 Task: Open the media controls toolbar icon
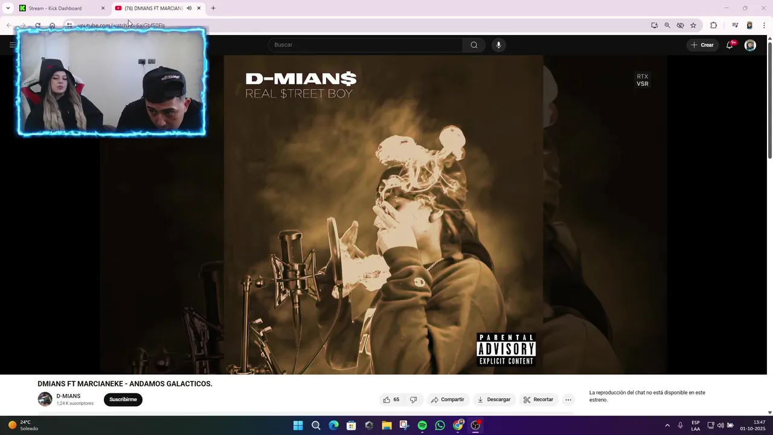pyautogui.click(x=735, y=25)
